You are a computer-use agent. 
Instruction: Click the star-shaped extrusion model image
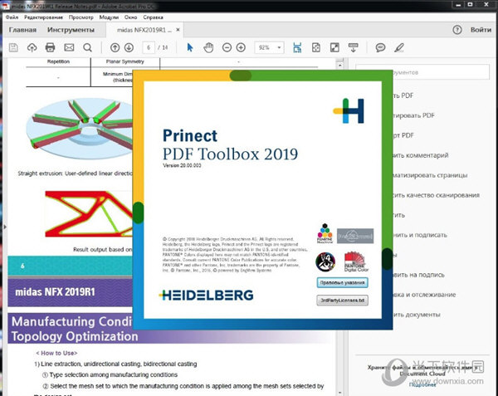coord(80,129)
